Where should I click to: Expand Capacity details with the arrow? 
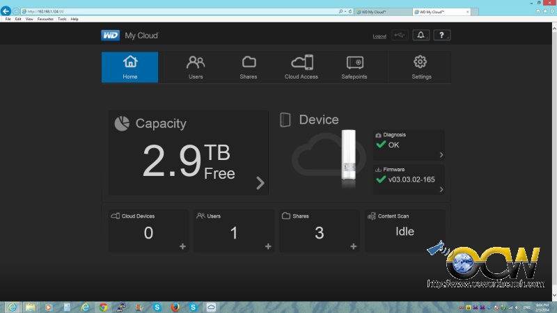point(260,183)
